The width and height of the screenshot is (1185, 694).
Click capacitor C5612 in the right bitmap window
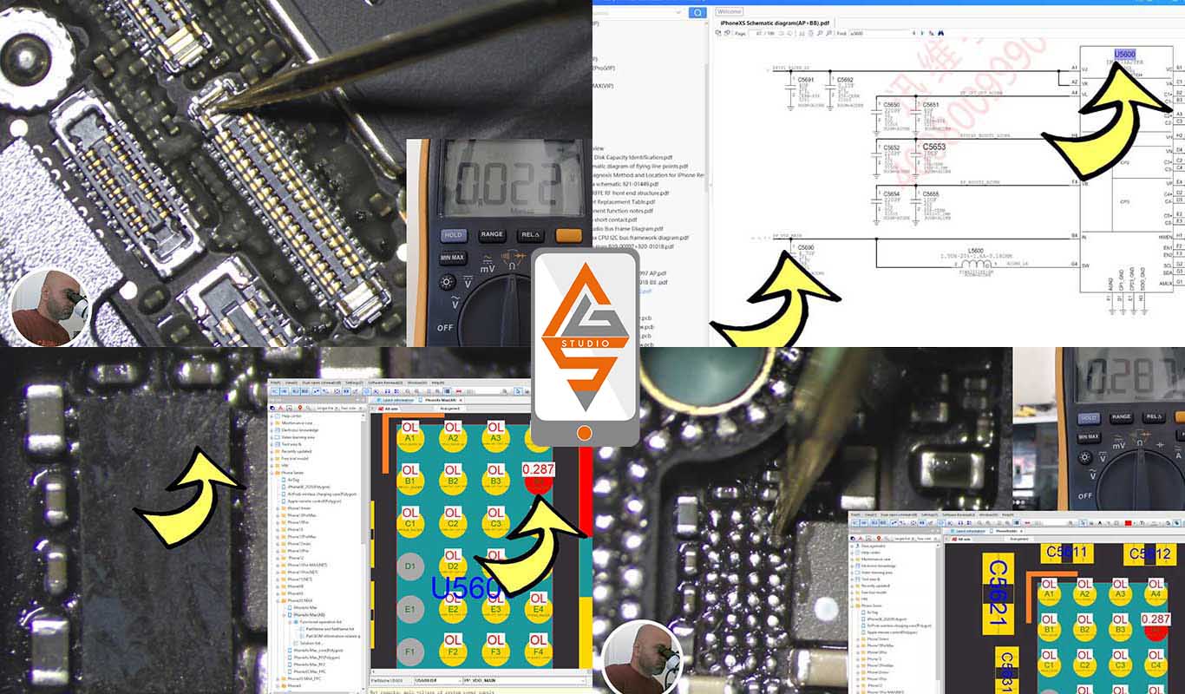(1150, 554)
